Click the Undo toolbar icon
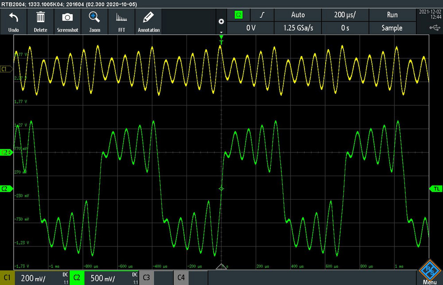Image resolution: width=443 pixels, height=285 pixels. click(x=14, y=22)
